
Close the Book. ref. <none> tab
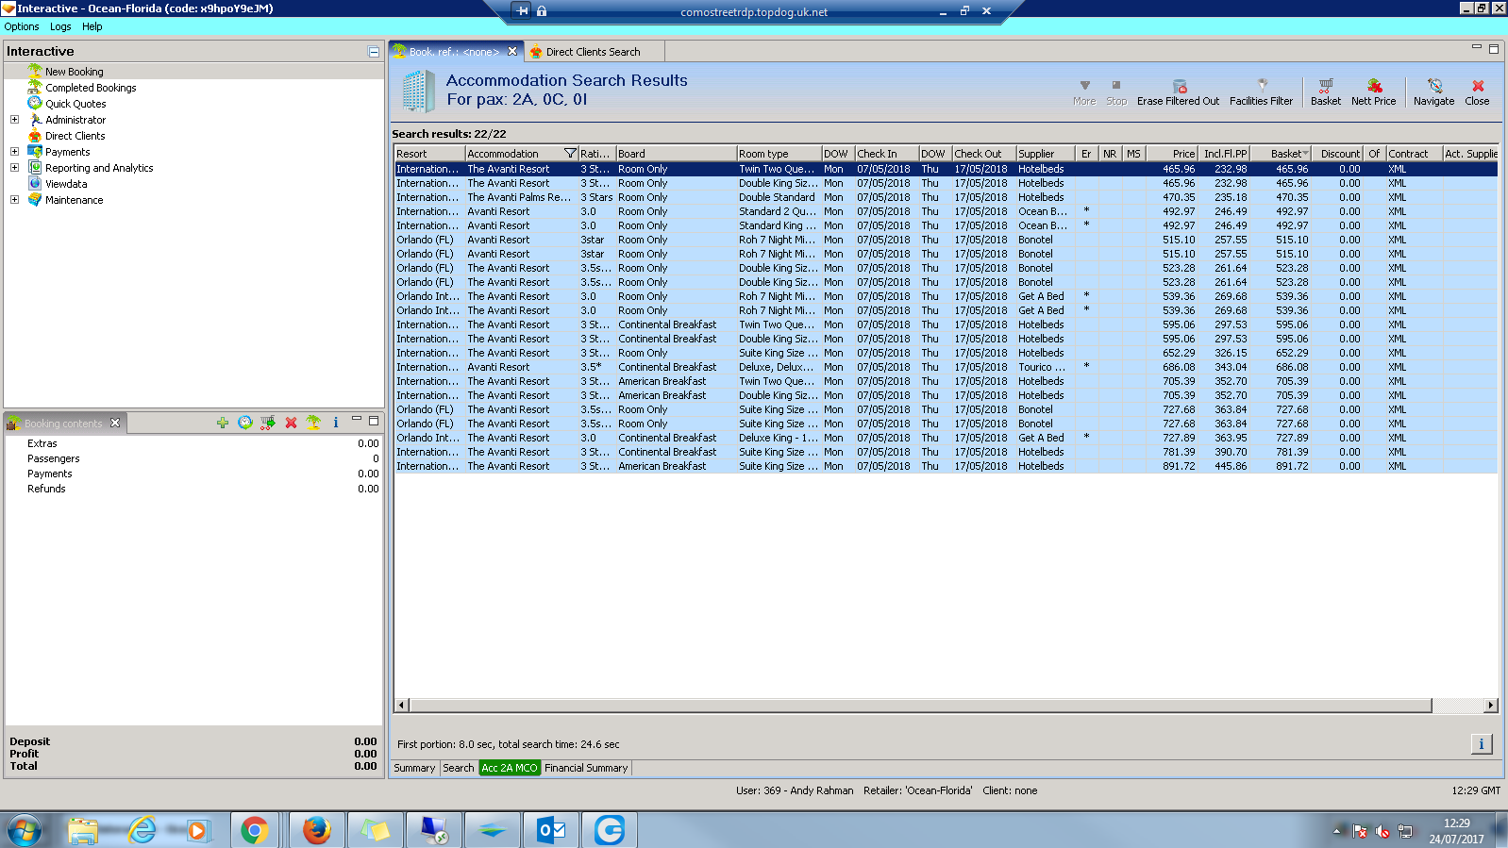[x=512, y=51]
